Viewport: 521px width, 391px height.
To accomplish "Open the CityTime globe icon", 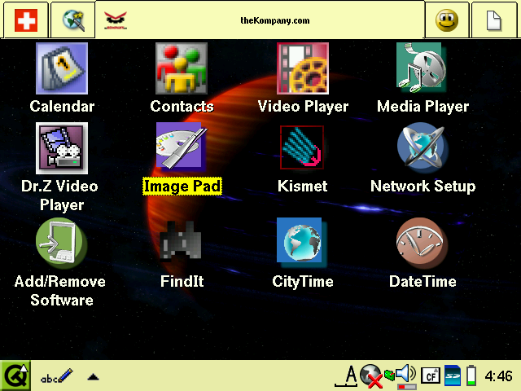I will [x=302, y=243].
